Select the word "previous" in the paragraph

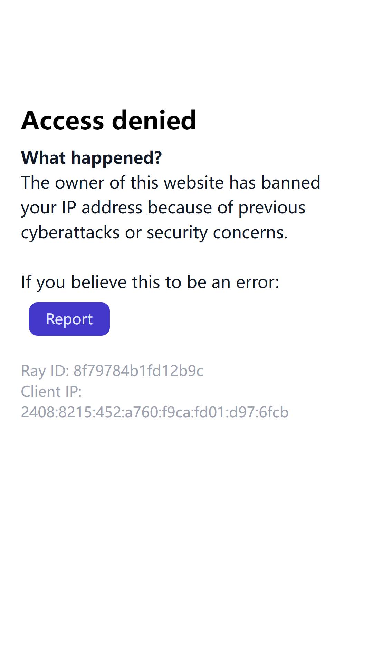click(x=272, y=208)
